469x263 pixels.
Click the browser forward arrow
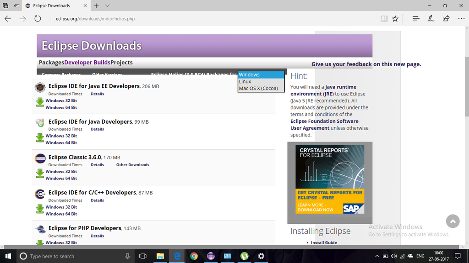[x=23, y=18]
